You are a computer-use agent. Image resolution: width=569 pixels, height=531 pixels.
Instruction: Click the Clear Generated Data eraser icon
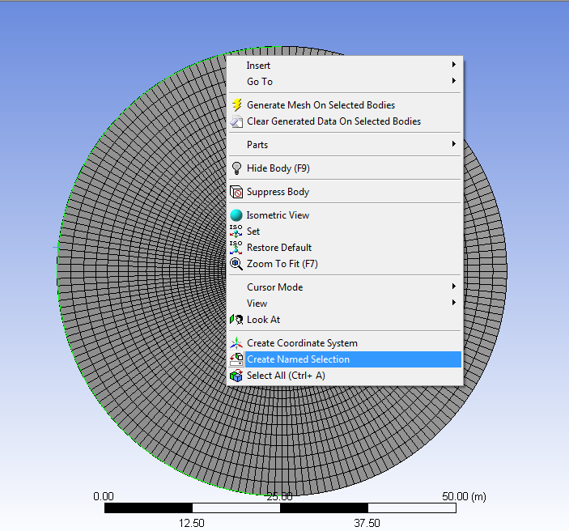[x=236, y=121]
